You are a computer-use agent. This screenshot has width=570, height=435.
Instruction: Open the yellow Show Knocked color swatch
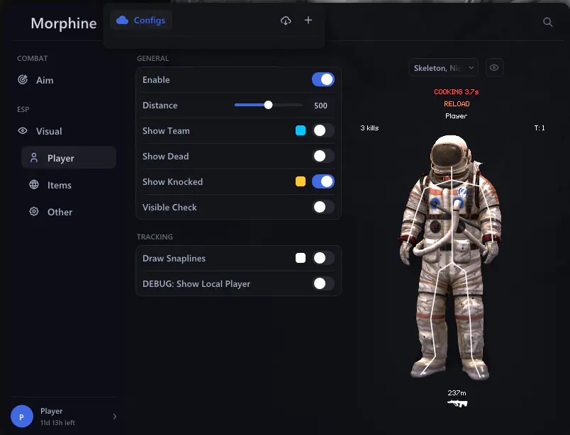click(301, 181)
